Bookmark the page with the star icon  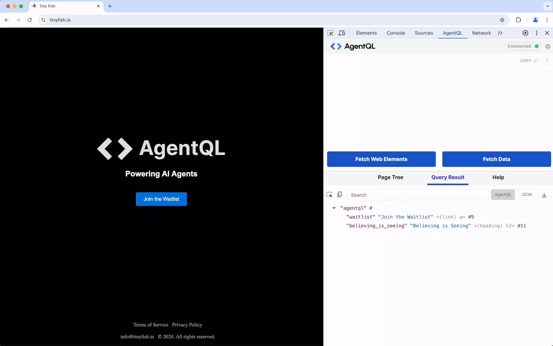point(502,20)
